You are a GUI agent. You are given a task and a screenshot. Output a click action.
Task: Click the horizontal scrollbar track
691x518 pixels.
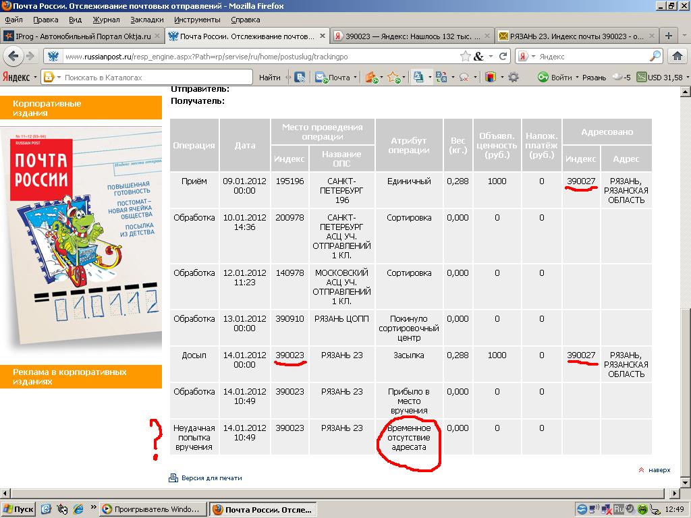tap(337, 494)
